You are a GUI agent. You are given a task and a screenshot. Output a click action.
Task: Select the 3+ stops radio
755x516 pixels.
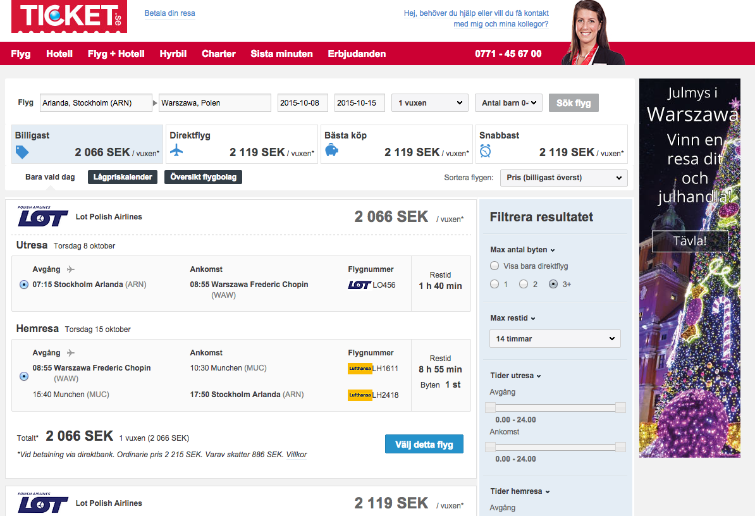553,284
